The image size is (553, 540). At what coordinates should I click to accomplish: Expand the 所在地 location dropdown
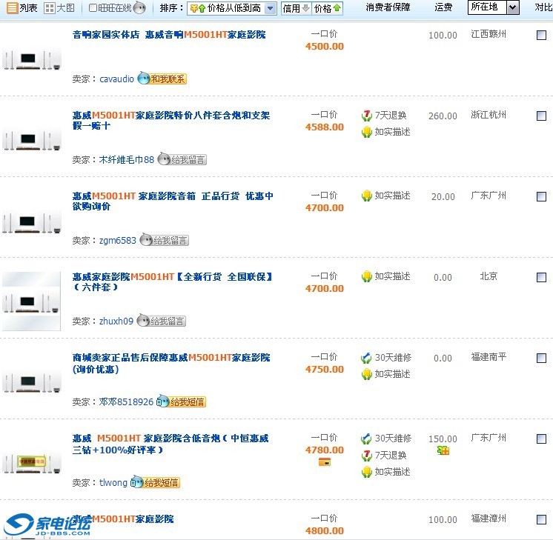(x=513, y=7)
